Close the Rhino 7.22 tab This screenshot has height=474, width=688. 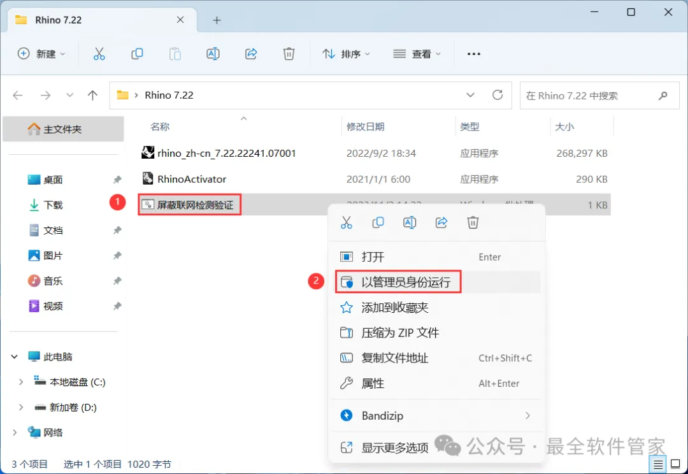[180, 20]
